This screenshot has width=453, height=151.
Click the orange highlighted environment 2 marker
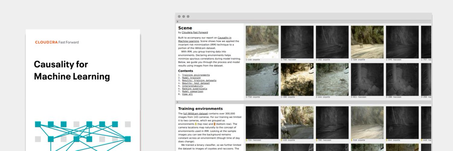pos(214,124)
